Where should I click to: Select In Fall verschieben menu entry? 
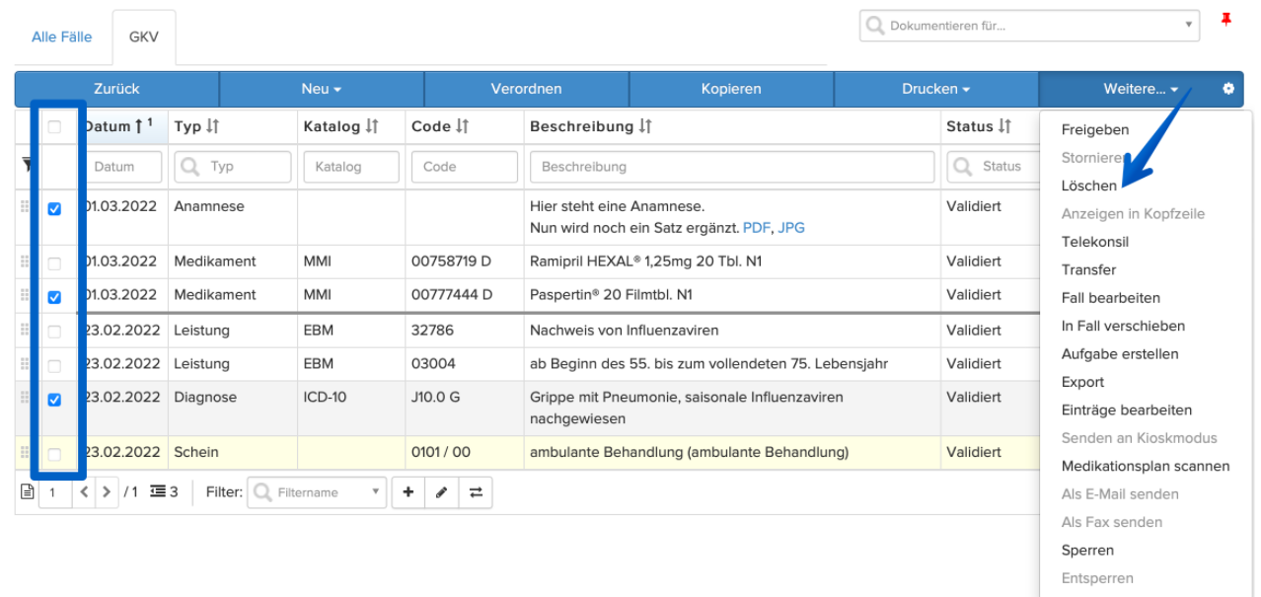1123,326
